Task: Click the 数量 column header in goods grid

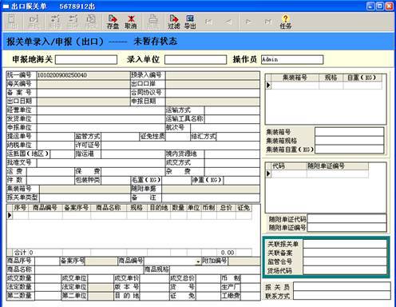Action: [178, 208]
